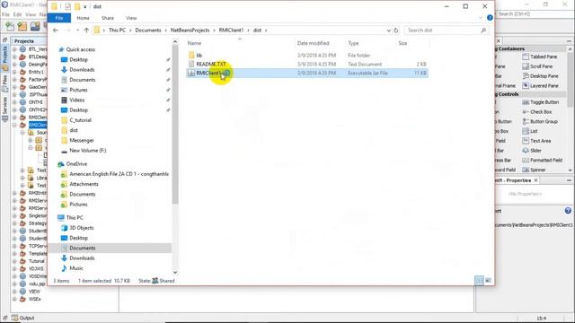Switch to Large icons view layout

(x=489, y=281)
